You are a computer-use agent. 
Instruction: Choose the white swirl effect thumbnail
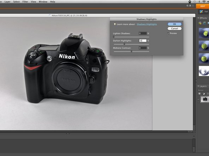[x=204, y=71]
